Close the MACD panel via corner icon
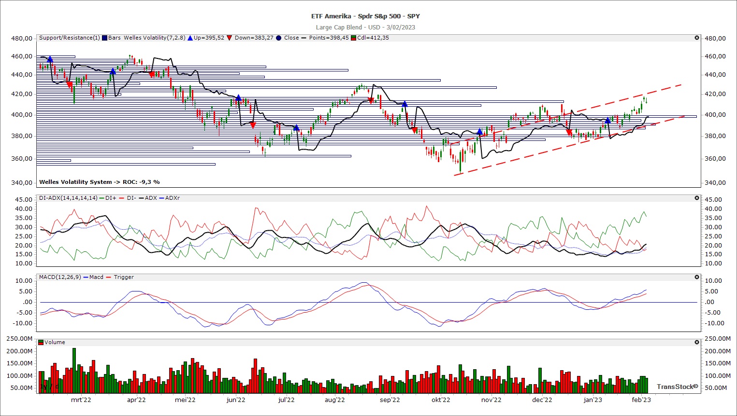Screen dimensions: 737x416 [x=697, y=277]
